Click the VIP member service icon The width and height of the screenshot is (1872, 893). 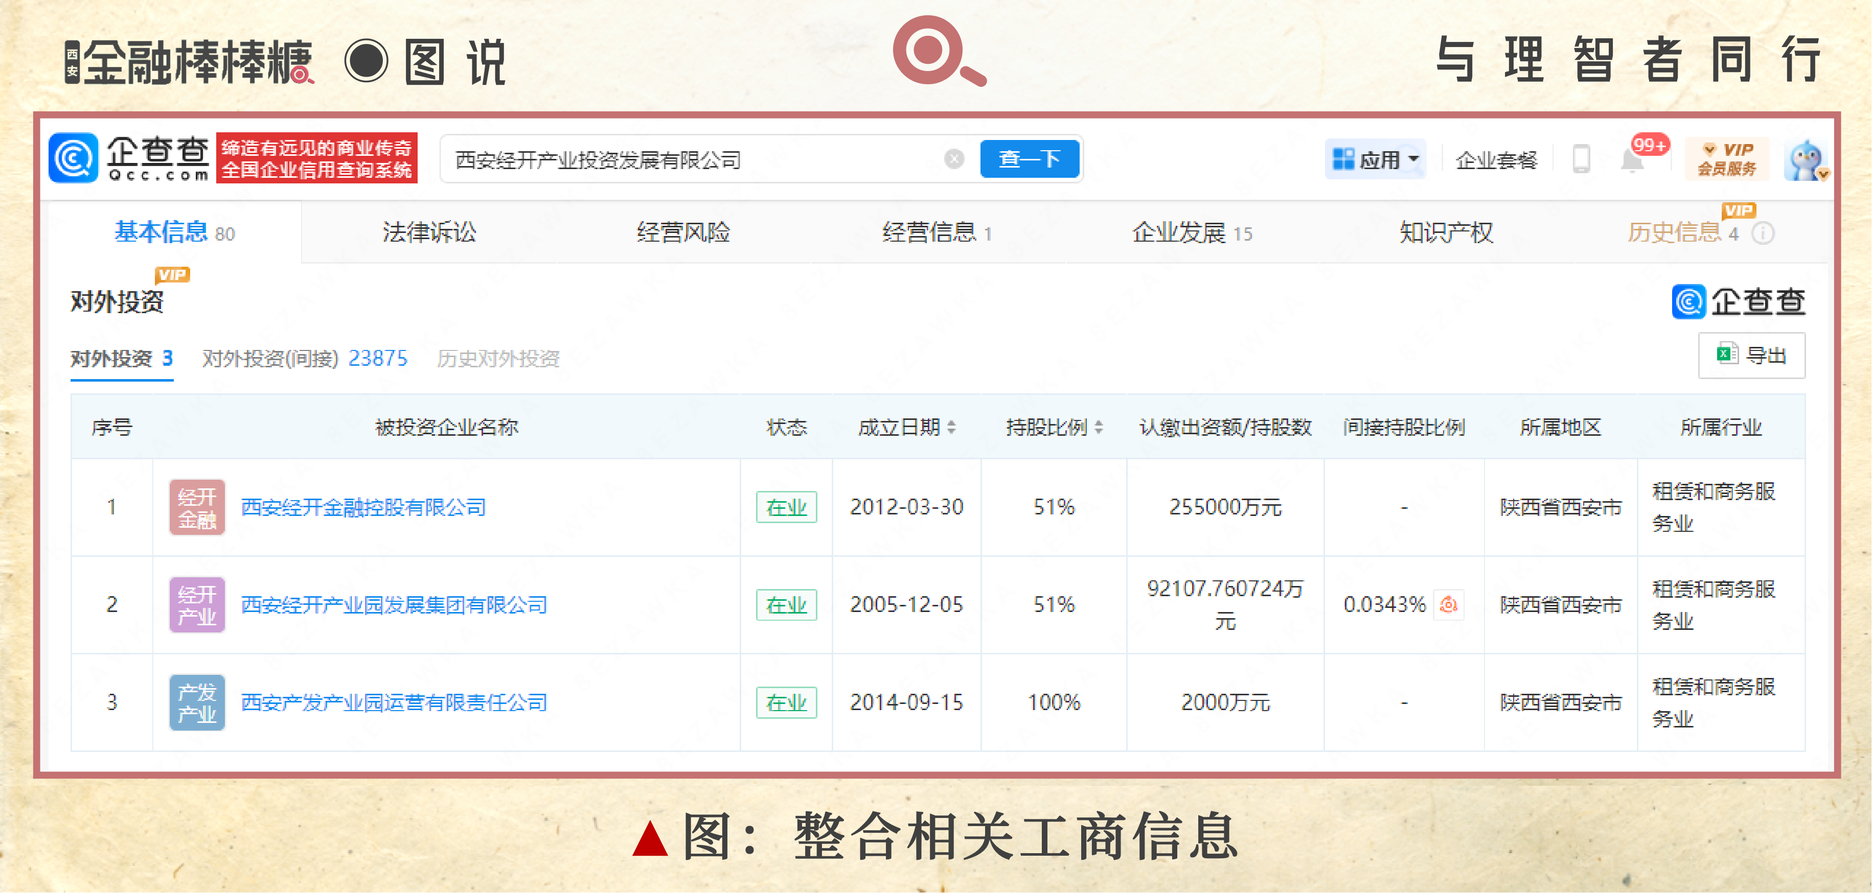[x=1727, y=159]
